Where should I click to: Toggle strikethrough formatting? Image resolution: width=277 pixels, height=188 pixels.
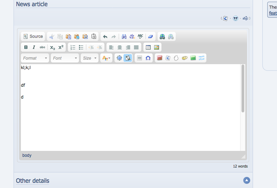tap(42, 47)
